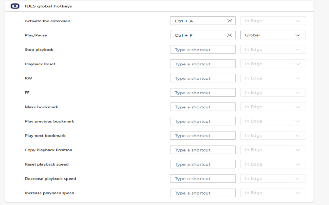The image size is (329, 205).
Task: Open the Global scope dropdown for Play/Pause
Action: (x=273, y=35)
